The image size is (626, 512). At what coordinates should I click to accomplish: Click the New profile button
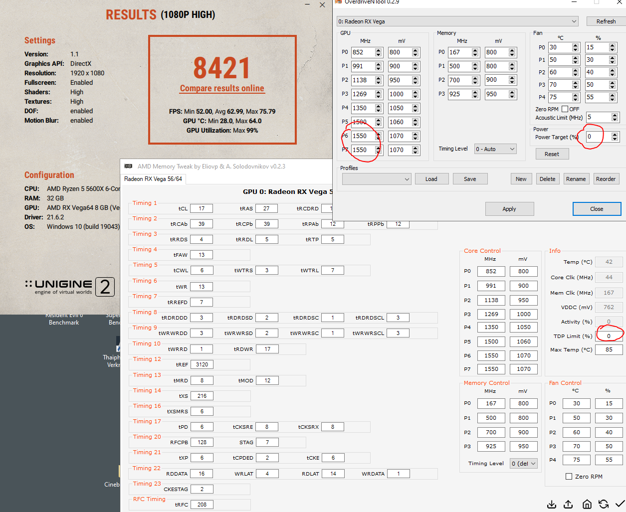[x=521, y=179]
